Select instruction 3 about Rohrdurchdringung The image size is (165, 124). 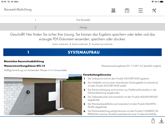point(120,91)
